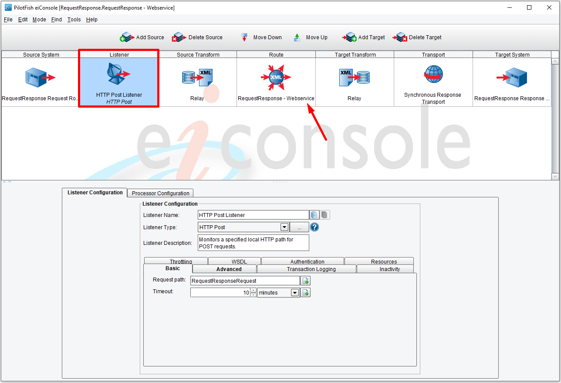Open help for Listener Type
561x383 pixels.
[x=314, y=227]
